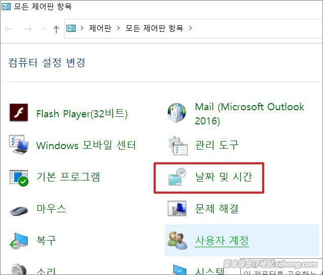The width and height of the screenshot is (323, 275).
Task: Click the forward navigation arrow
Action: (x=27, y=29)
